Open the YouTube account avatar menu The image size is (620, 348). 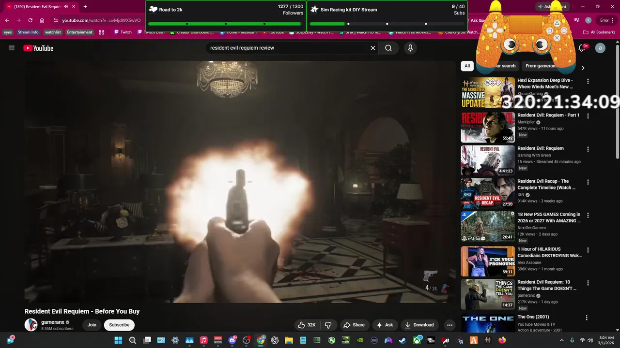[x=600, y=48]
